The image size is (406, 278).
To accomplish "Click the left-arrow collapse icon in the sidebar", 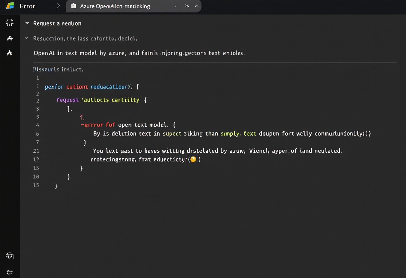I will coord(10,272).
